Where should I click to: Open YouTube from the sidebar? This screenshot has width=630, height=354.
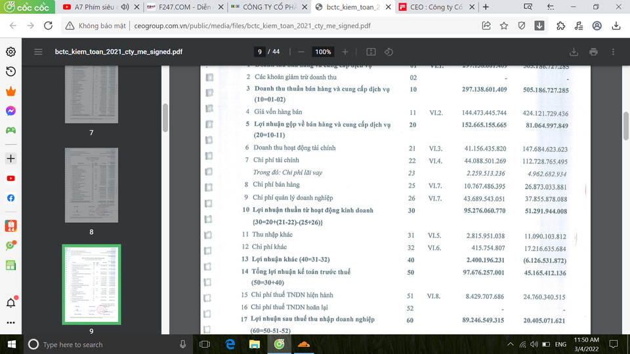tap(11, 178)
